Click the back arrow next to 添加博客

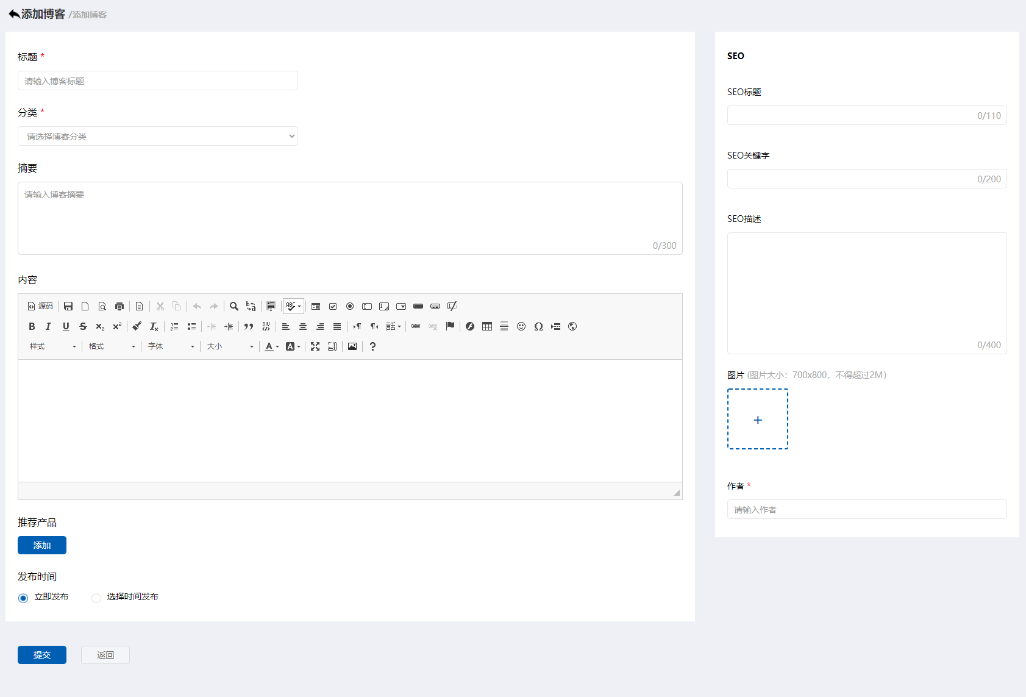[x=14, y=14]
